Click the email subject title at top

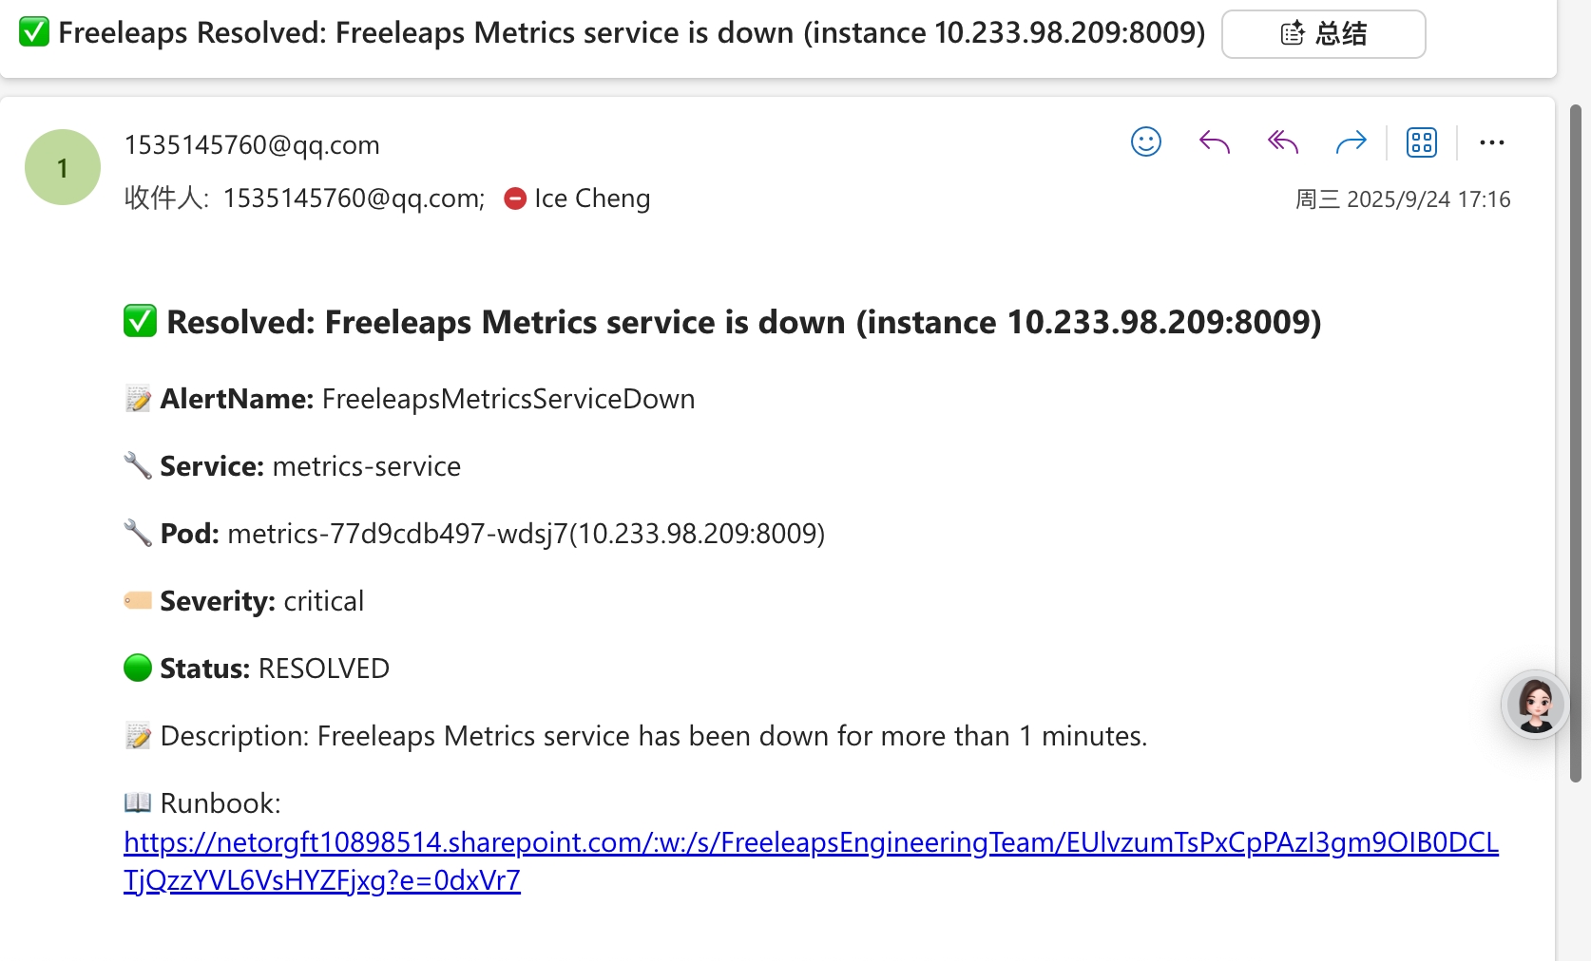[x=631, y=33]
